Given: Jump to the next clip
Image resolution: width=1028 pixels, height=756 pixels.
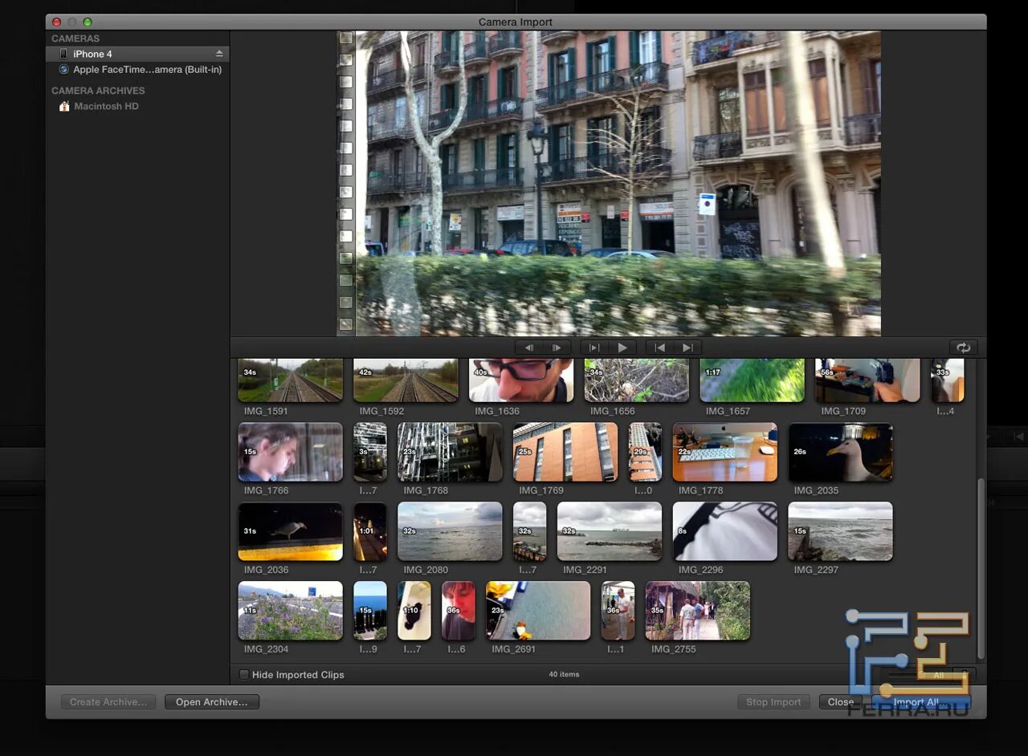Looking at the screenshot, I should tap(687, 348).
